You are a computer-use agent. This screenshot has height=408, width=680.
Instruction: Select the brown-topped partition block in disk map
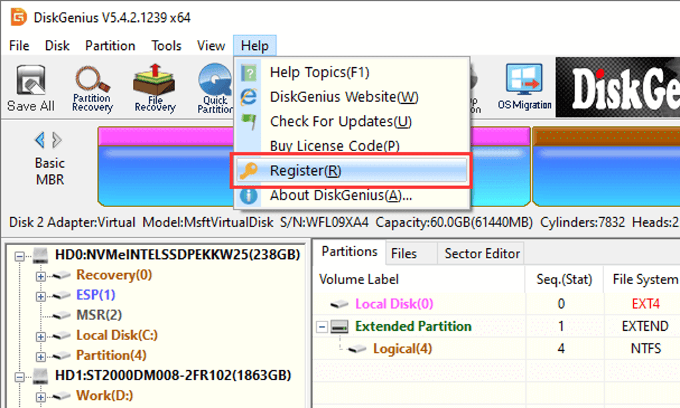click(x=606, y=166)
